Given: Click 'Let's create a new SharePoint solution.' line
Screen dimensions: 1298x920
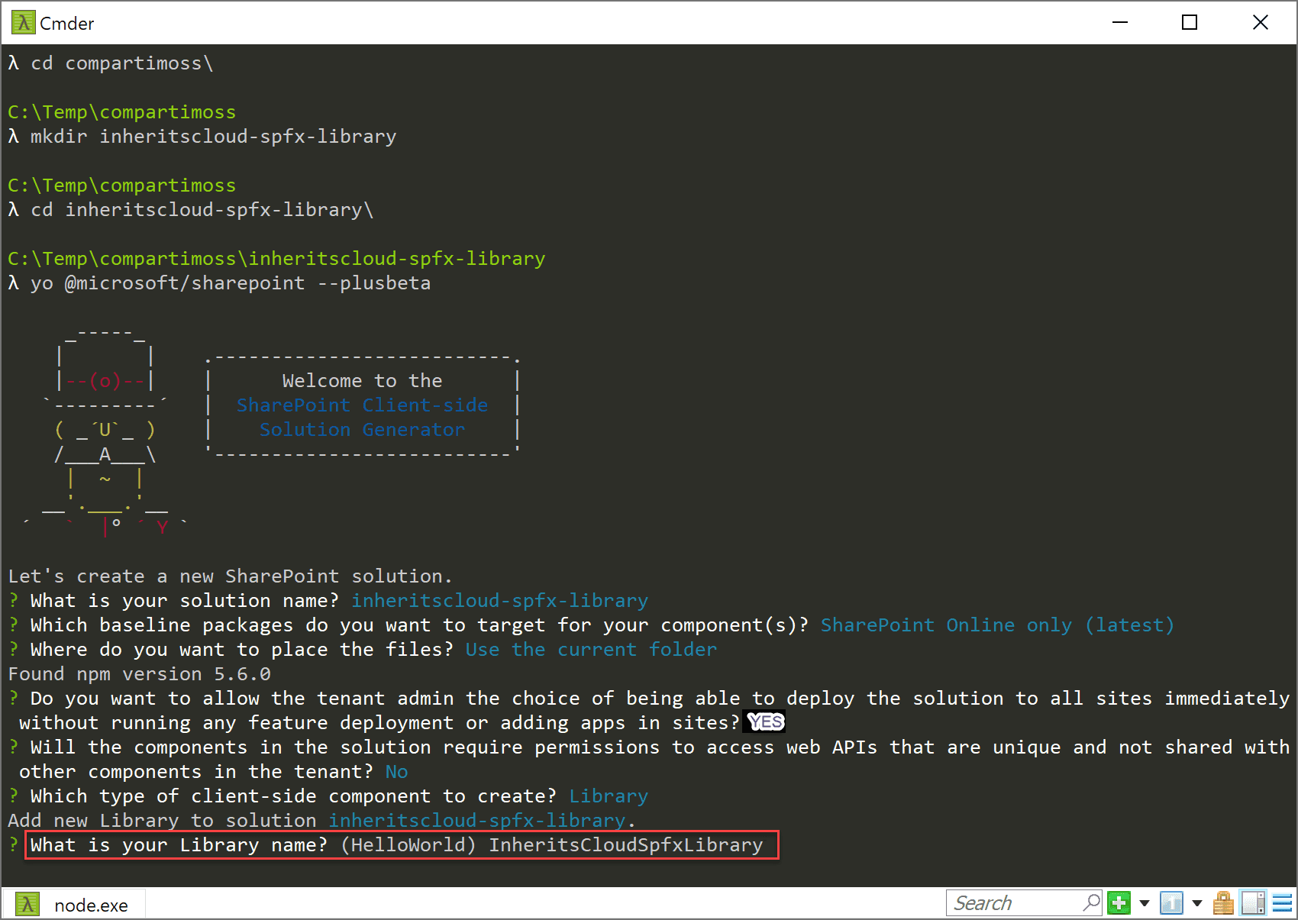Looking at the screenshot, I should click(231, 576).
